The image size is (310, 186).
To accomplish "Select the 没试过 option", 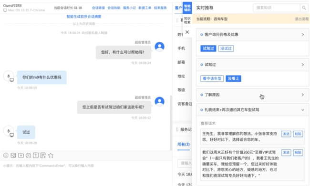I will tap(226, 49).
